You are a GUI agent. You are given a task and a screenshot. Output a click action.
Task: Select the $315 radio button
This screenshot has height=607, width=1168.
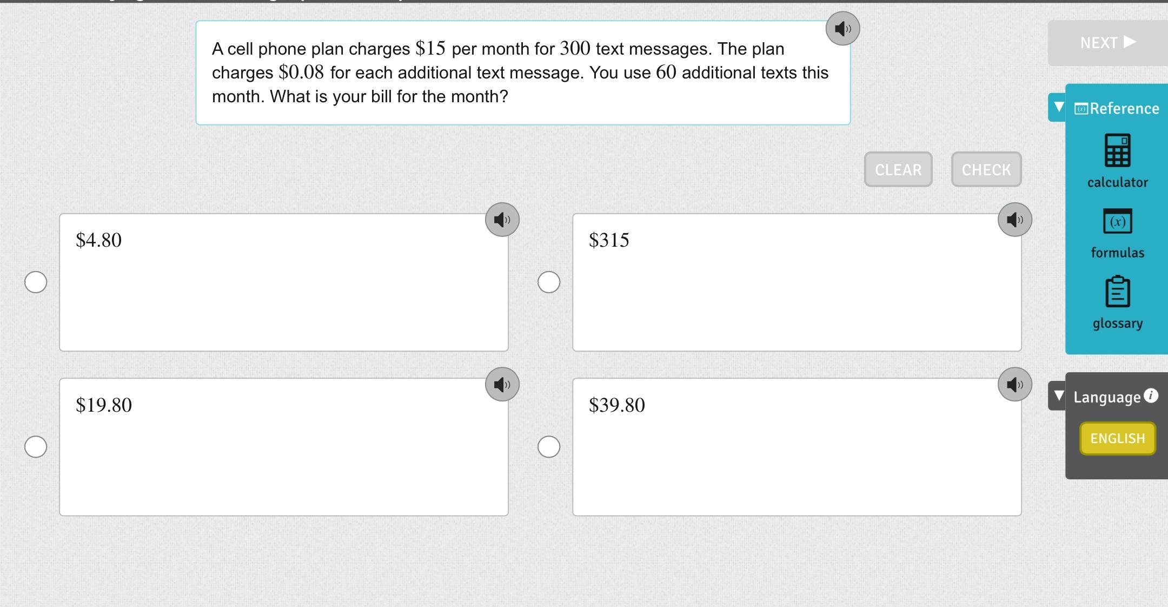tap(549, 282)
